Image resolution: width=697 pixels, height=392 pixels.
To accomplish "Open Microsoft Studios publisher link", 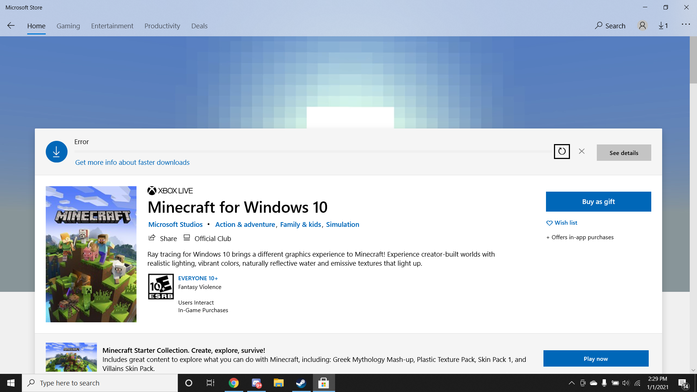I will [x=175, y=224].
